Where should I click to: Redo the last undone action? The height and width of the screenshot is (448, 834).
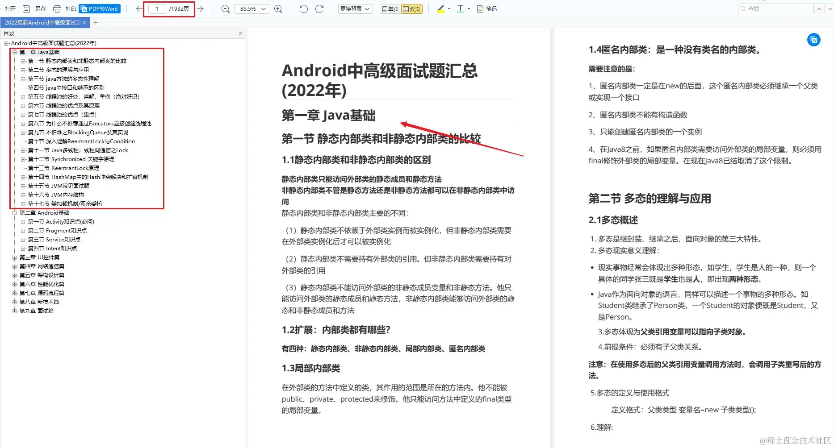click(320, 8)
